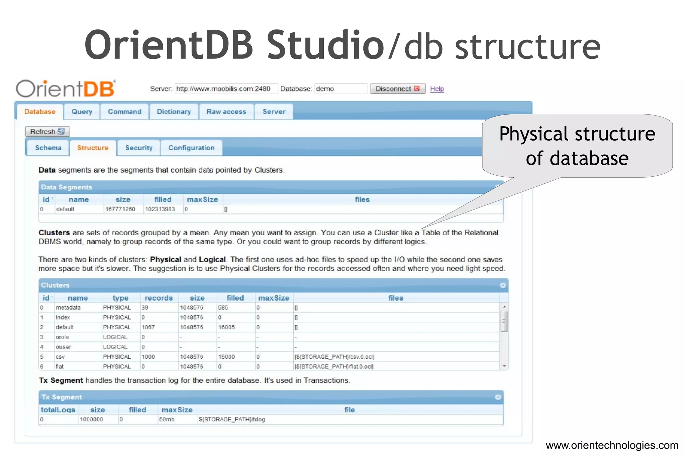The height and width of the screenshot is (456, 685).
Task: Sort Data Segments by maxSize column
Action: [202, 199]
